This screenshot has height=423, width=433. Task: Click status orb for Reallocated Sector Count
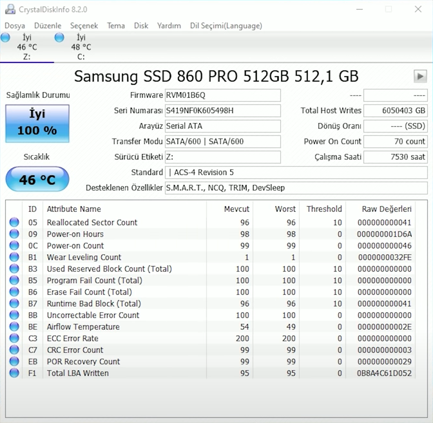[14, 223]
